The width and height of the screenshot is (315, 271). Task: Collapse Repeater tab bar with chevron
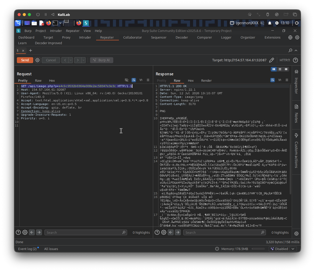tap(296, 51)
